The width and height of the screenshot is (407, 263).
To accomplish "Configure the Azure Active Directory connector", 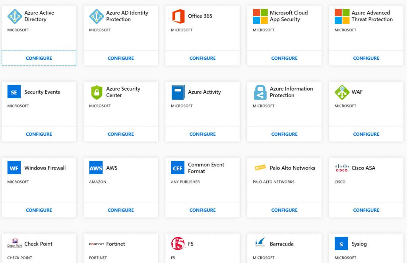I will click(x=39, y=58).
